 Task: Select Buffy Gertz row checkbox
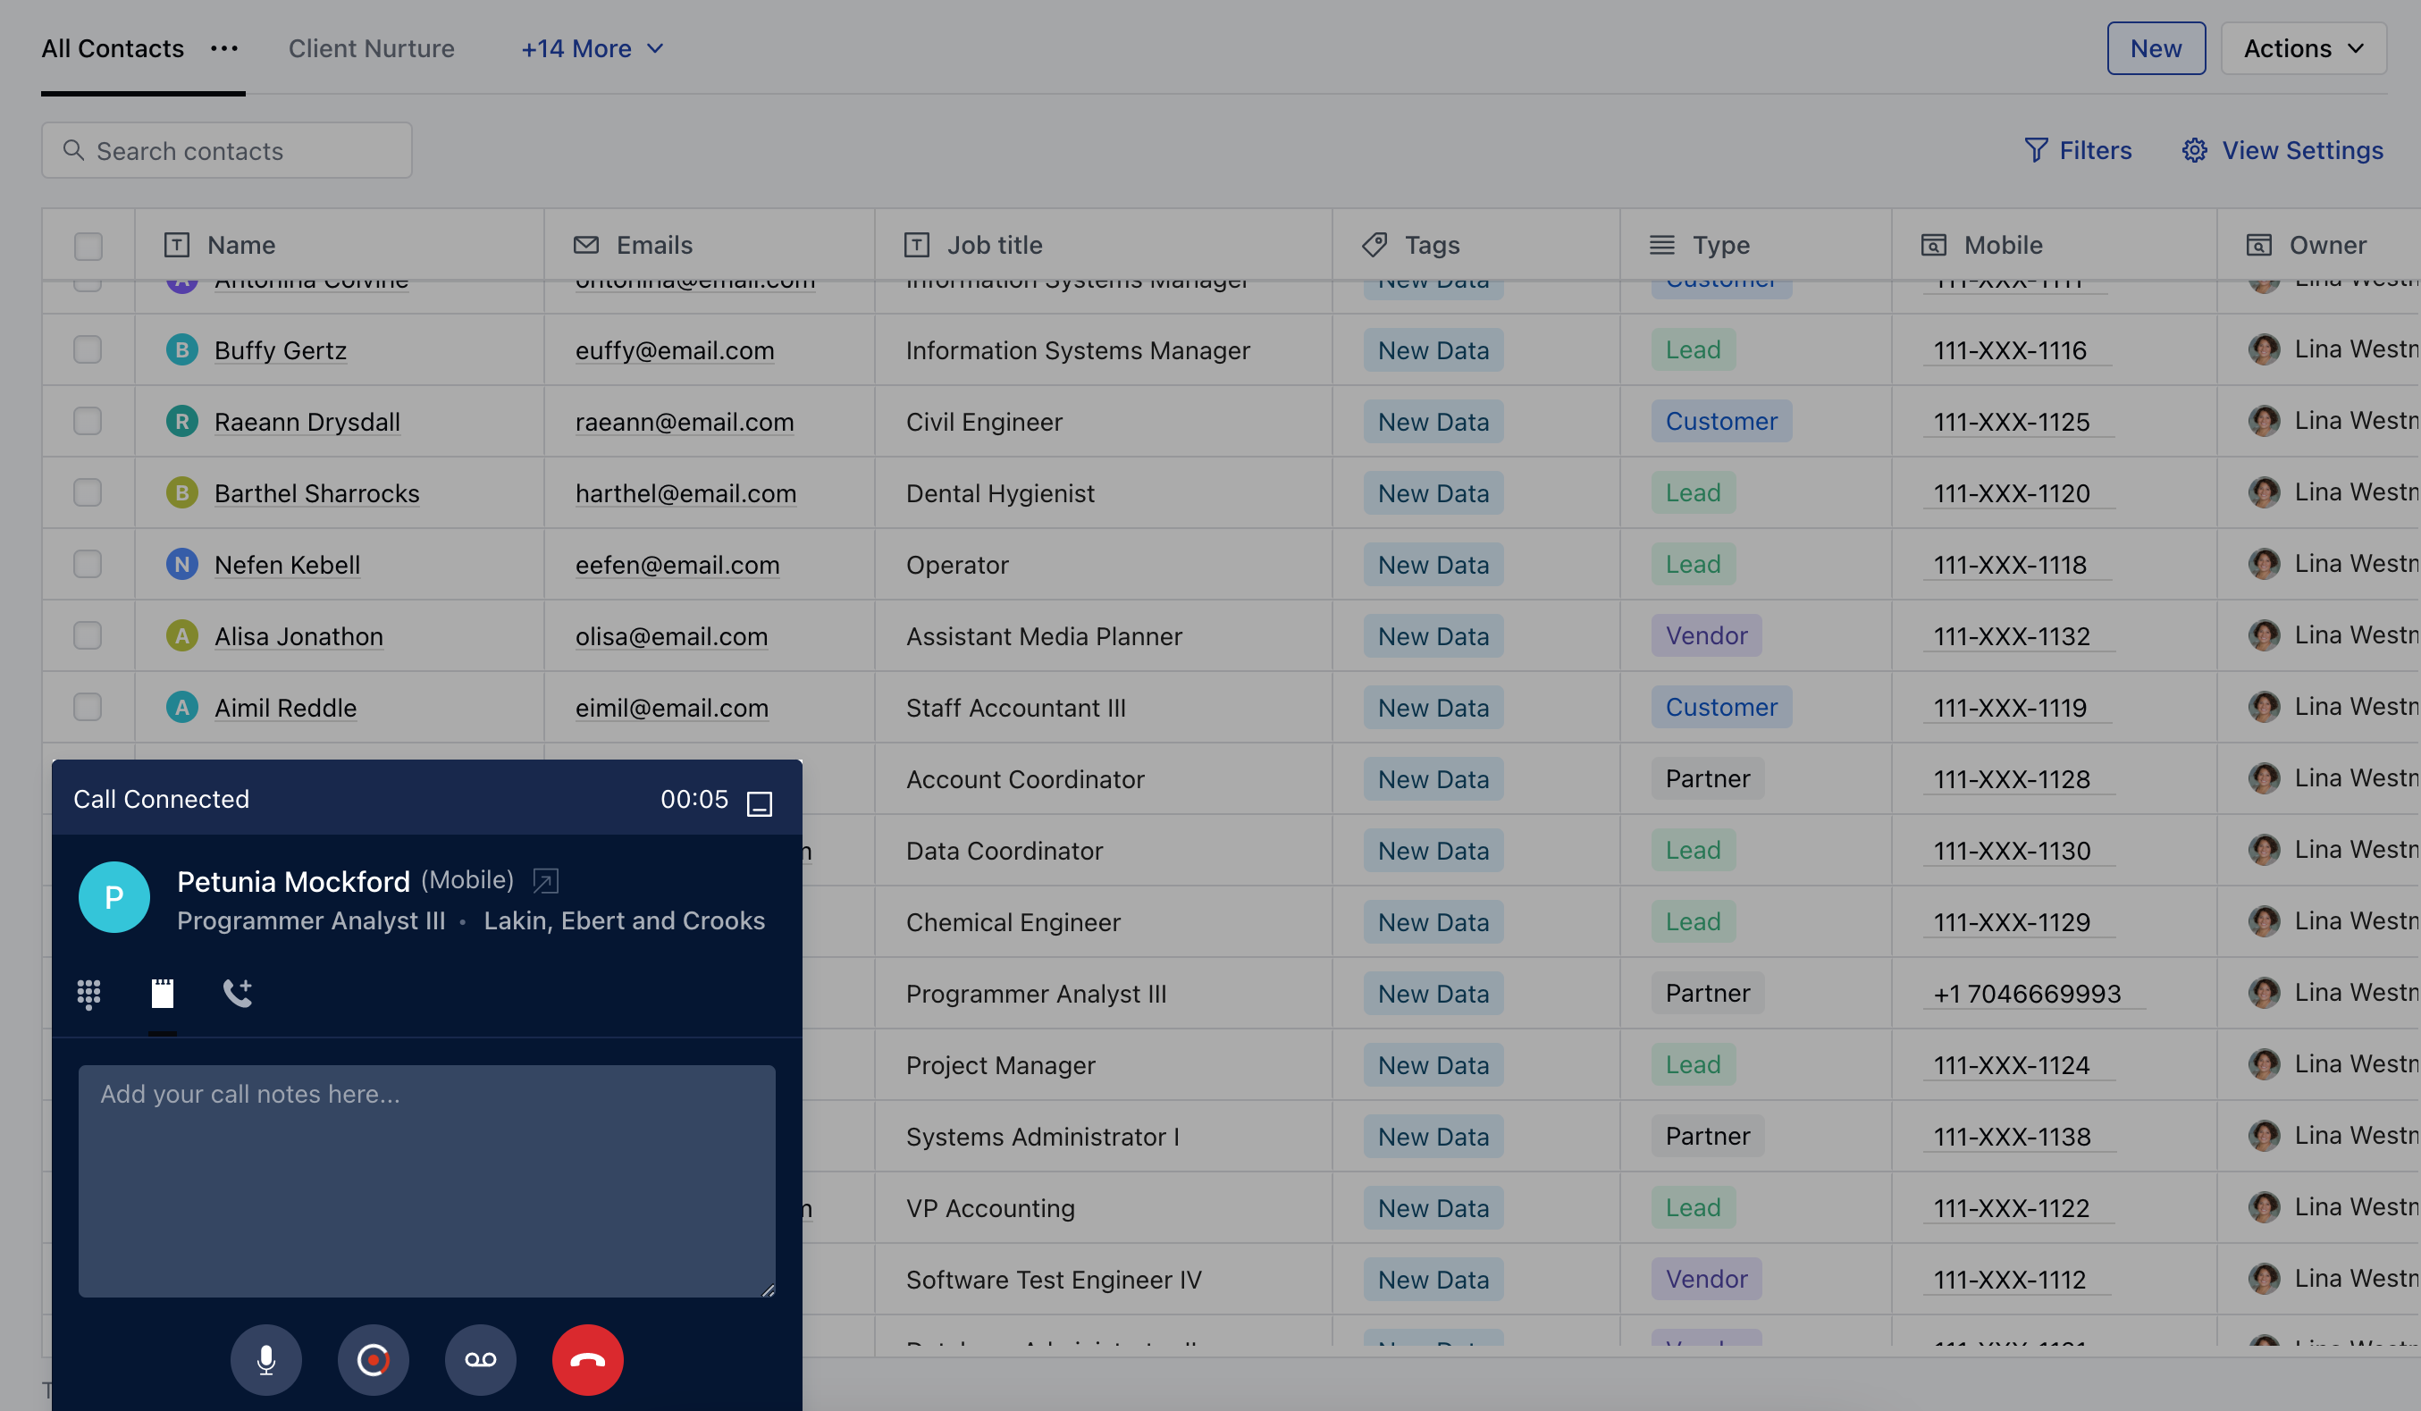tap(88, 349)
